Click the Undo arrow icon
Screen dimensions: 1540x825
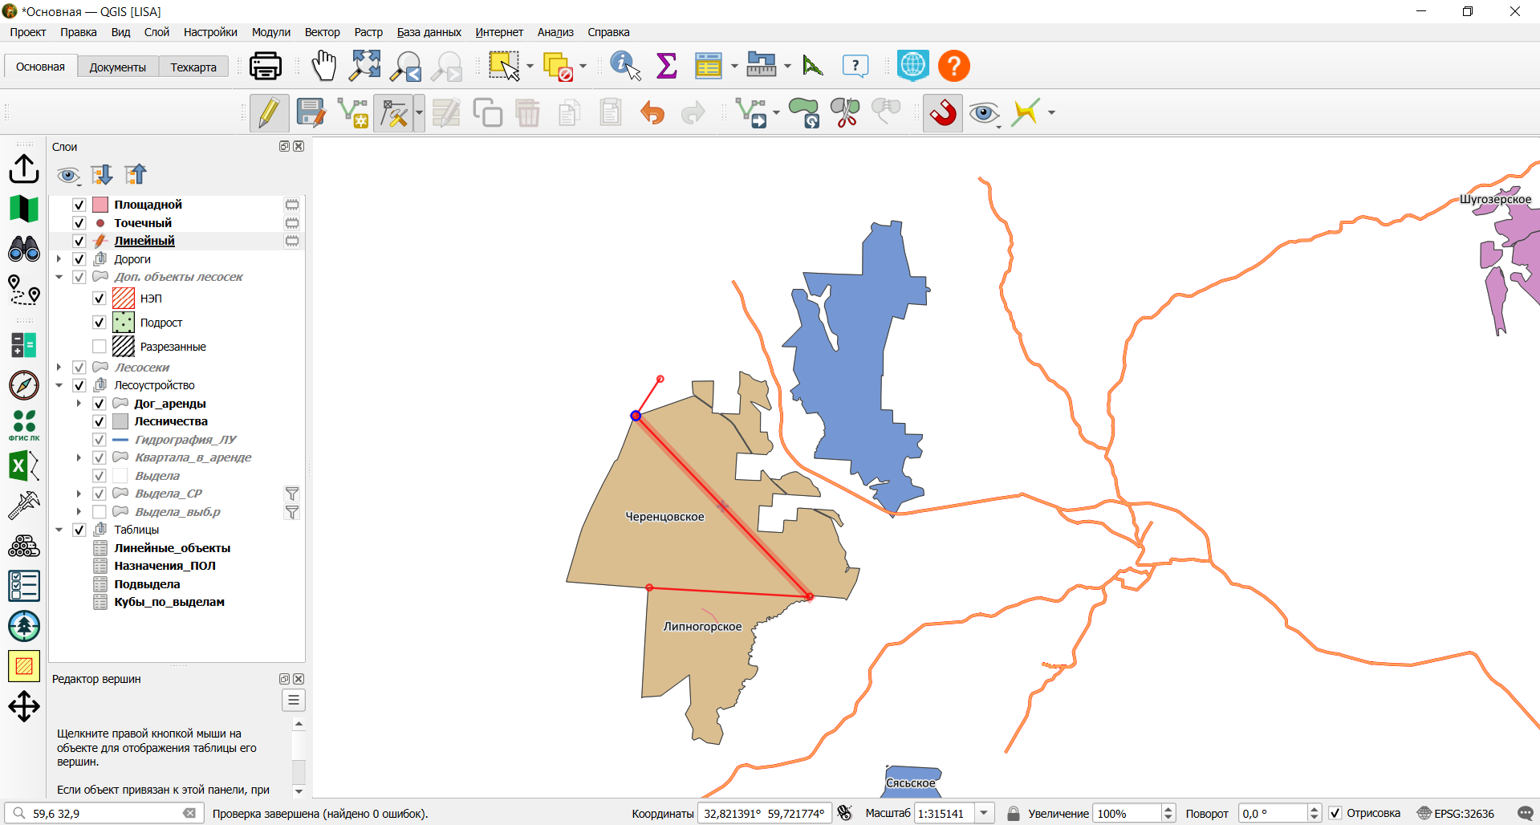point(652,113)
